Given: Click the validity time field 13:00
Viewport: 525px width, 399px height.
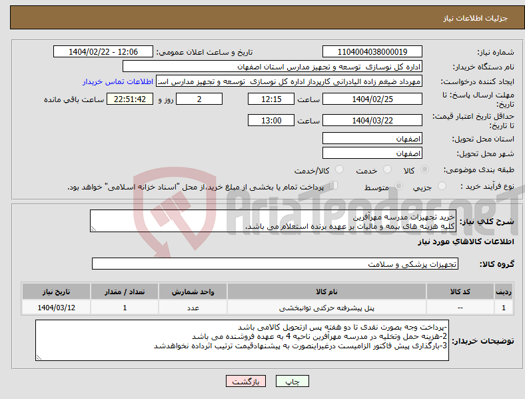Looking at the screenshot, I should [271, 120].
